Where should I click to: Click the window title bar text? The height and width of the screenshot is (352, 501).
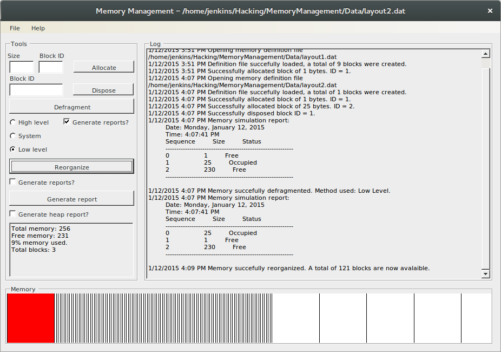250,11
